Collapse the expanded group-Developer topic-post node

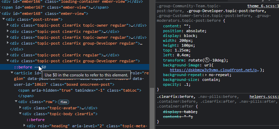[8, 61]
